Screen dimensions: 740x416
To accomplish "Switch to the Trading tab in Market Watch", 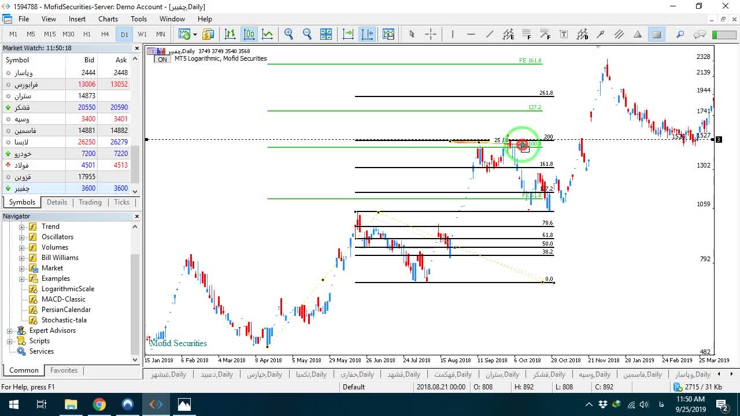I will pos(90,202).
